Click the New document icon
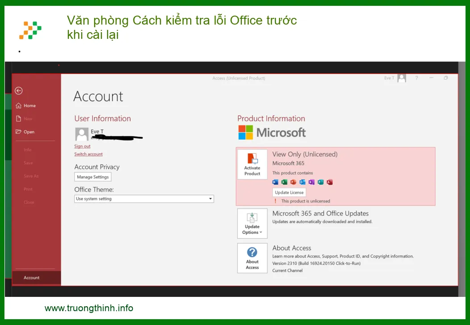 (x=19, y=119)
